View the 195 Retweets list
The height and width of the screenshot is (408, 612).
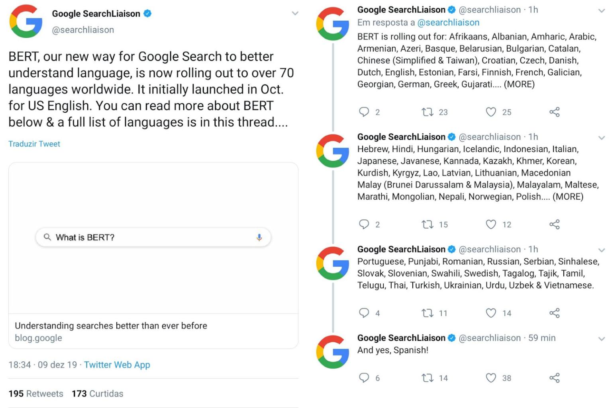click(x=36, y=394)
